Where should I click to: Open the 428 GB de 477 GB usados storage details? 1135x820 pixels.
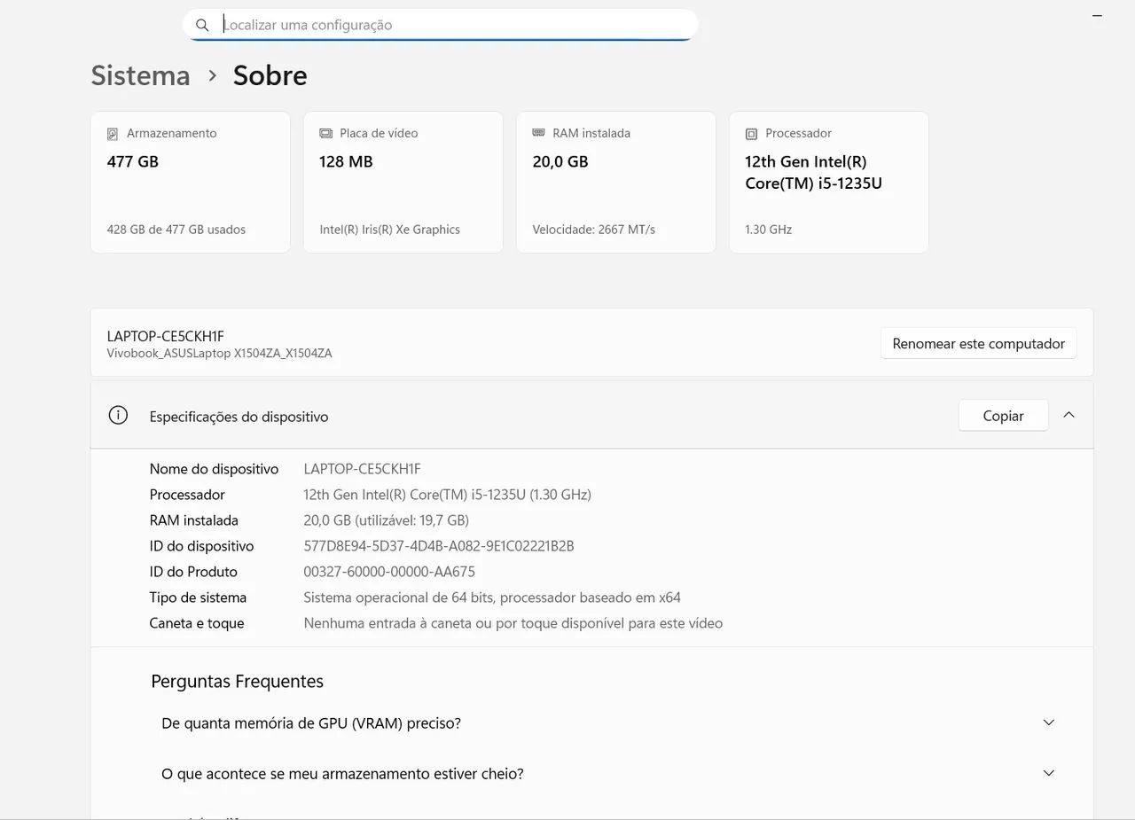(176, 230)
